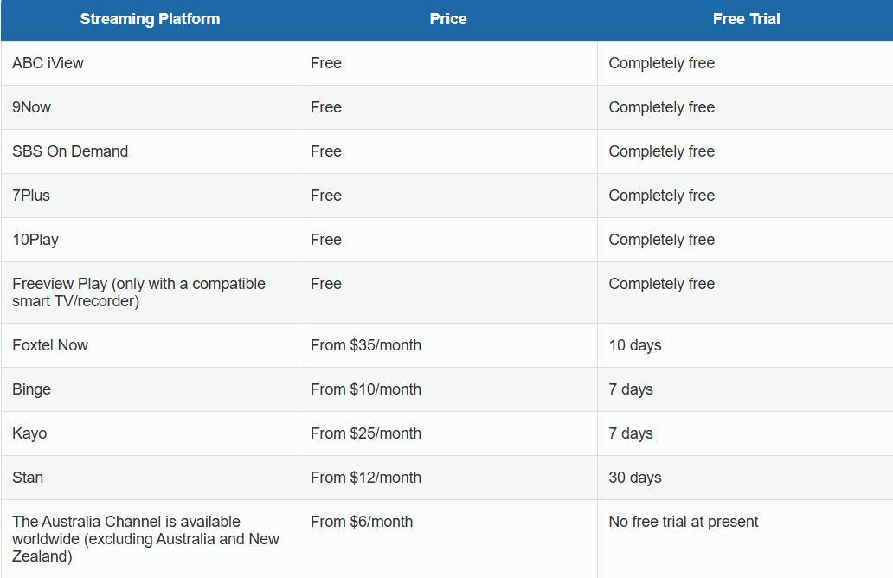Click the 30 days trial cell

(746, 478)
